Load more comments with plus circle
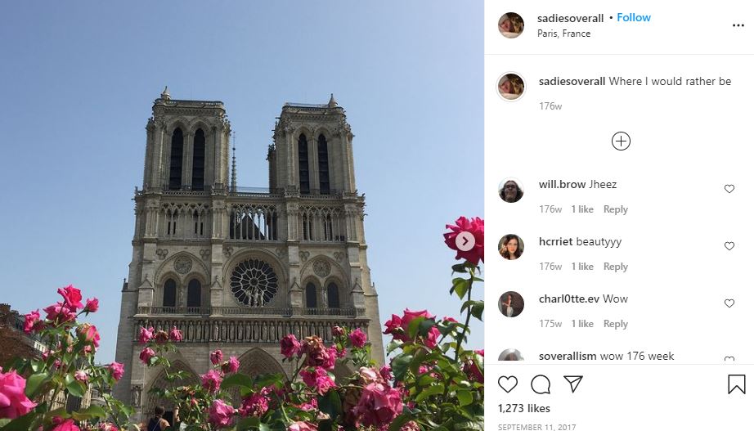The height and width of the screenshot is (431, 754). pos(621,141)
